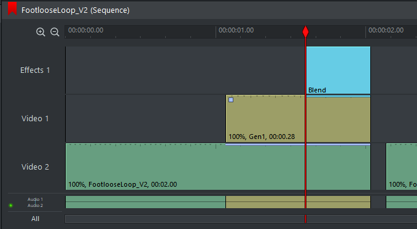Click the 00:00:01.00 timecode on ruler
The width and height of the screenshot is (417, 229).
point(236,30)
